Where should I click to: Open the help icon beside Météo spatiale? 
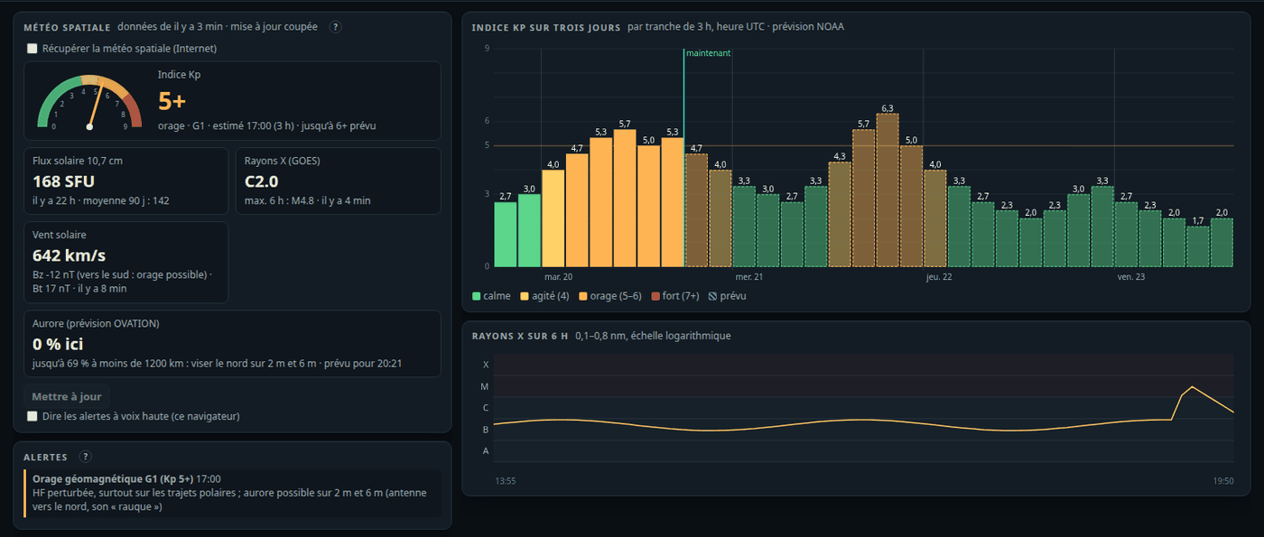pos(336,27)
